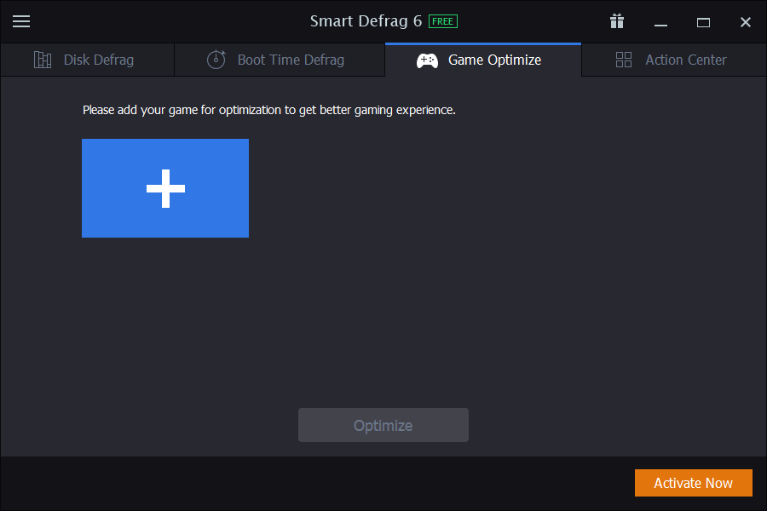Minimize the Smart Defrag window
The width and height of the screenshot is (767, 511).
pos(660,22)
